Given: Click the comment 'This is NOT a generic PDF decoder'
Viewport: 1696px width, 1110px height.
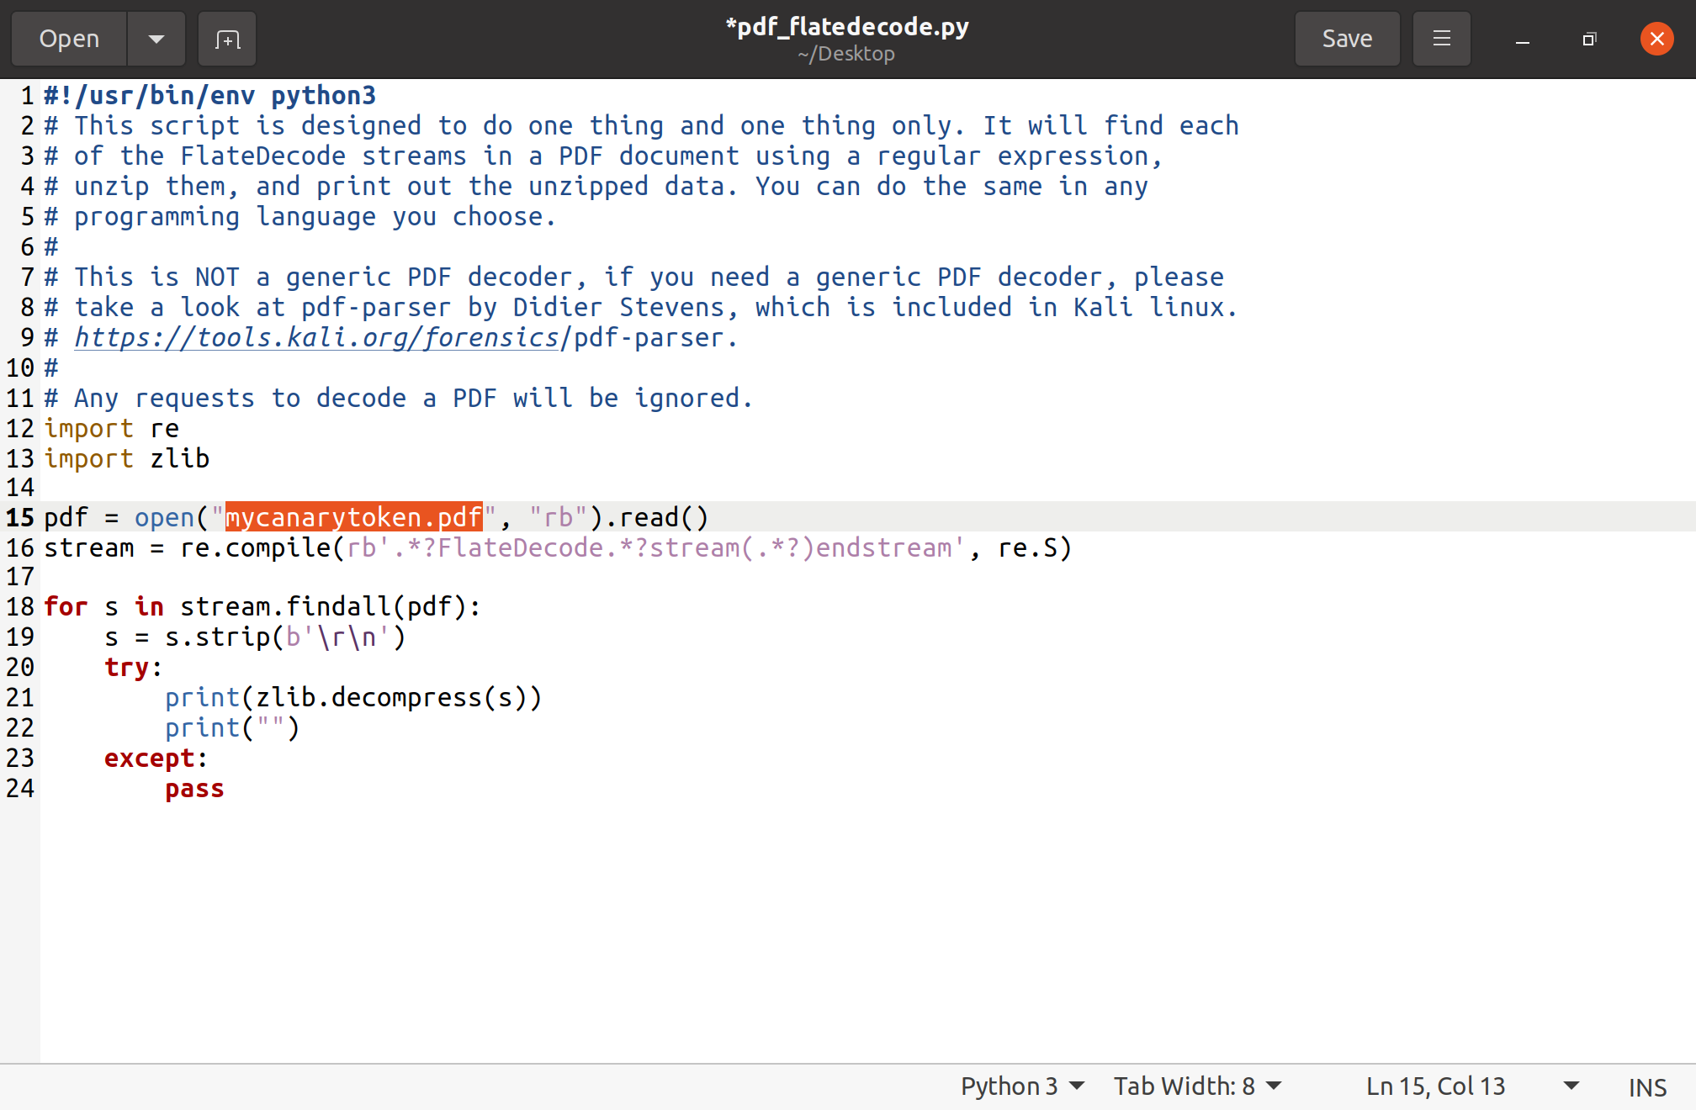Looking at the screenshot, I should click(x=634, y=277).
